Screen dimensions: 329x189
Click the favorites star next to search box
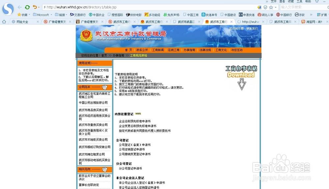click(x=271, y=7)
